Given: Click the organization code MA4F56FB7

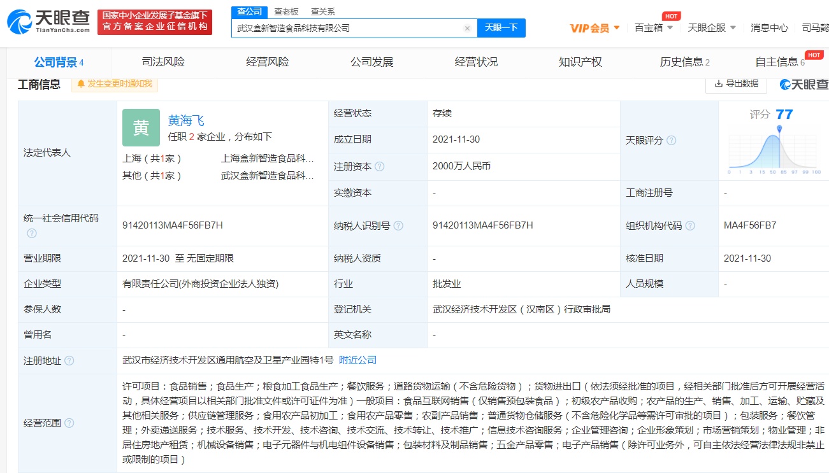Looking at the screenshot, I should pos(750,225).
